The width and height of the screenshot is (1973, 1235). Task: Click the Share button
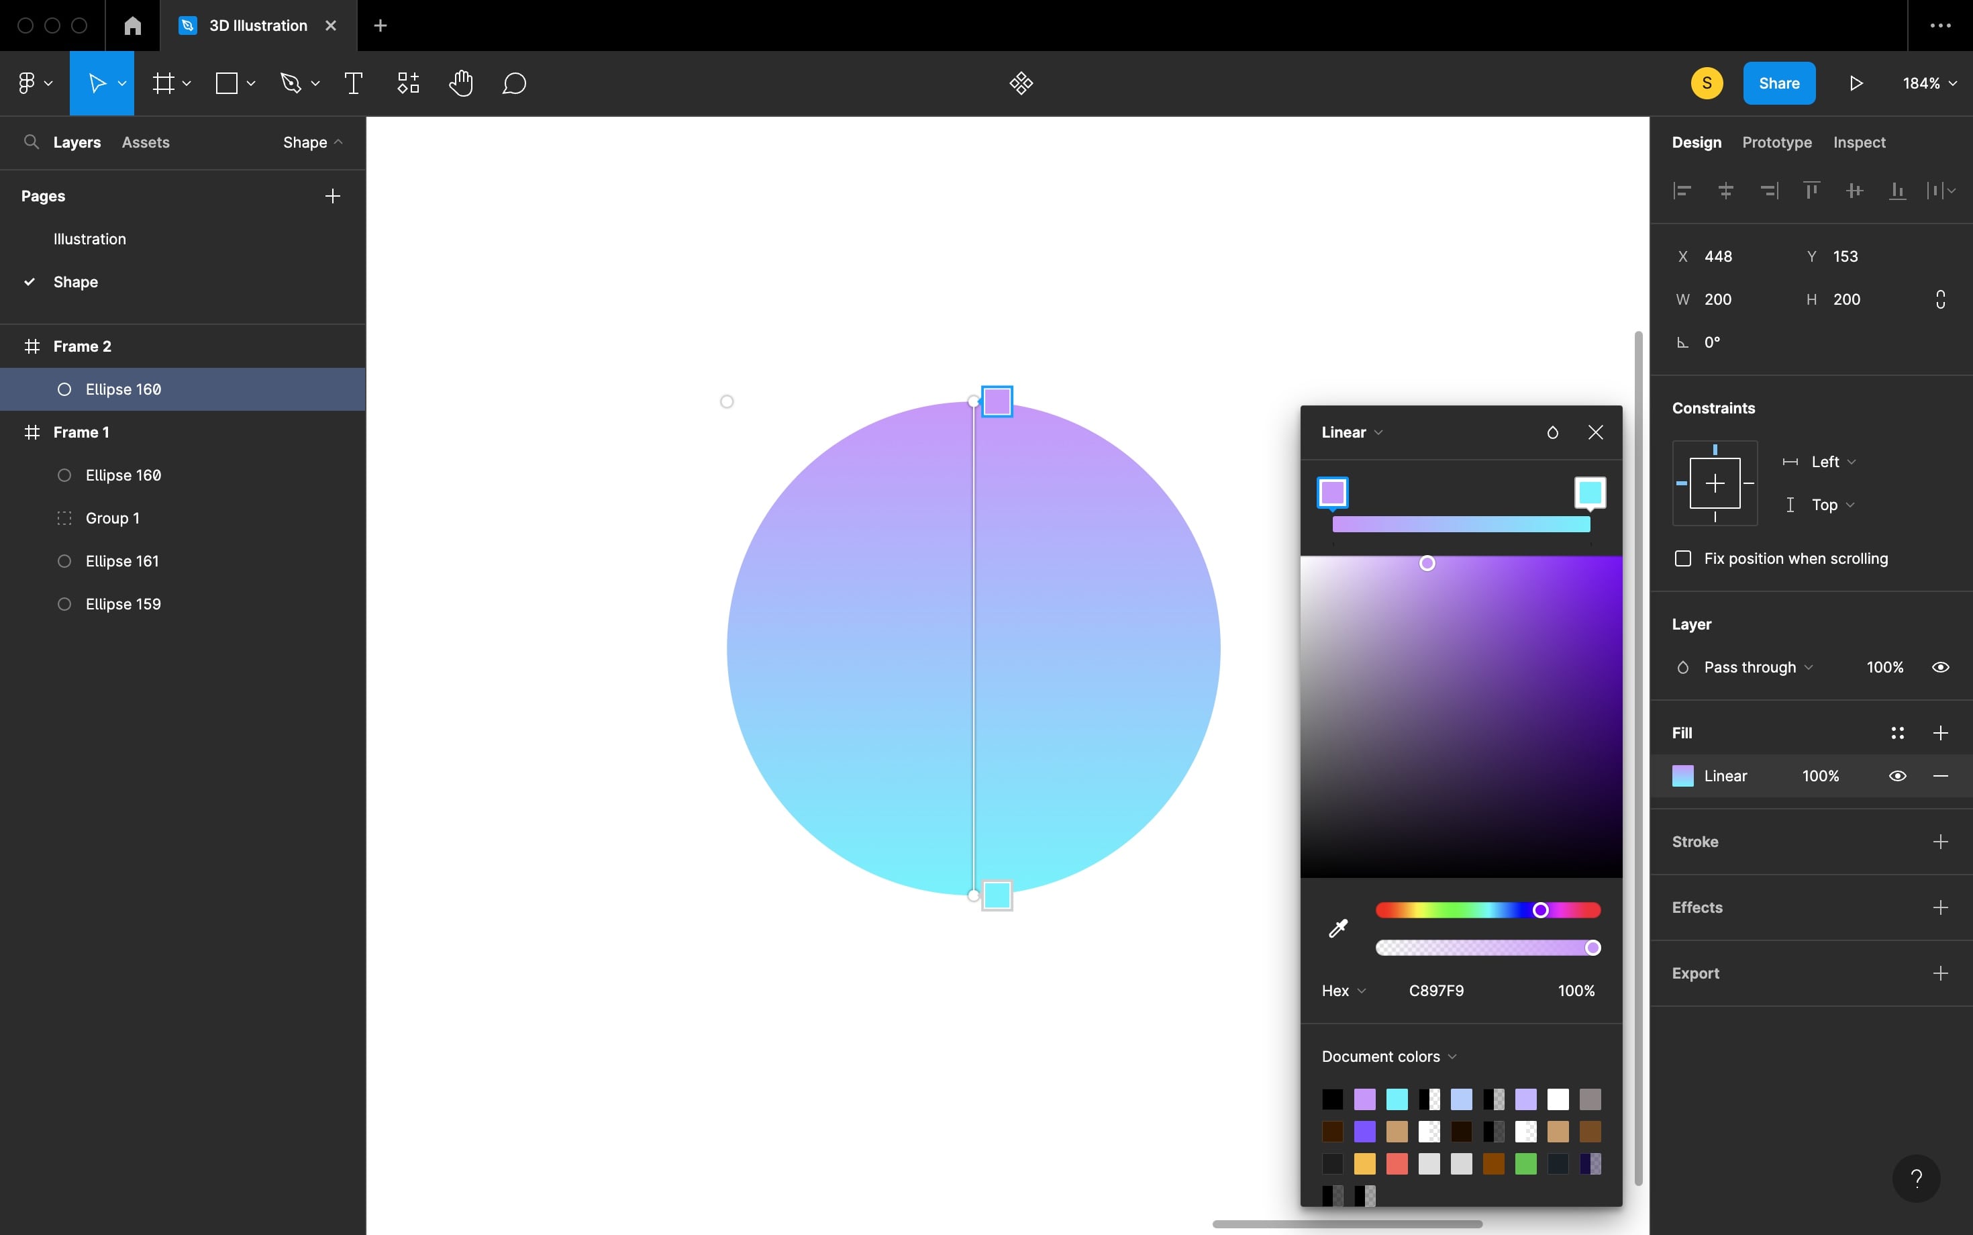click(1778, 83)
